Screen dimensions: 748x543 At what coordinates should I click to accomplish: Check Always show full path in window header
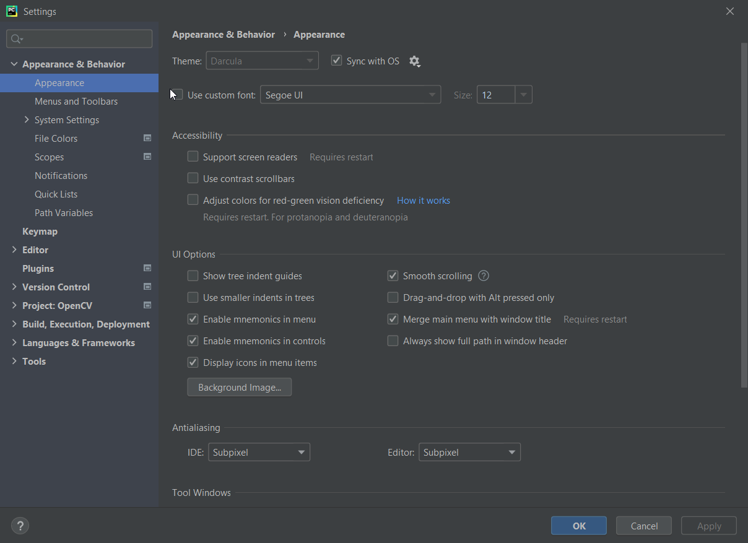coord(393,341)
